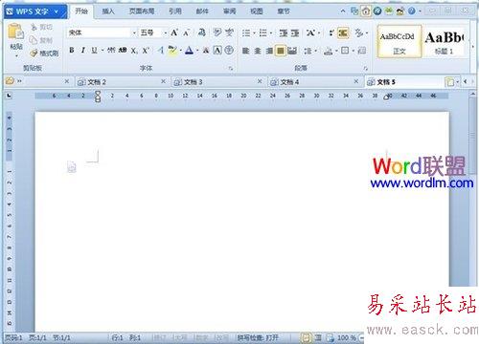Open the font group dialog launcher
The width and height of the screenshot is (479, 344).
231,68
